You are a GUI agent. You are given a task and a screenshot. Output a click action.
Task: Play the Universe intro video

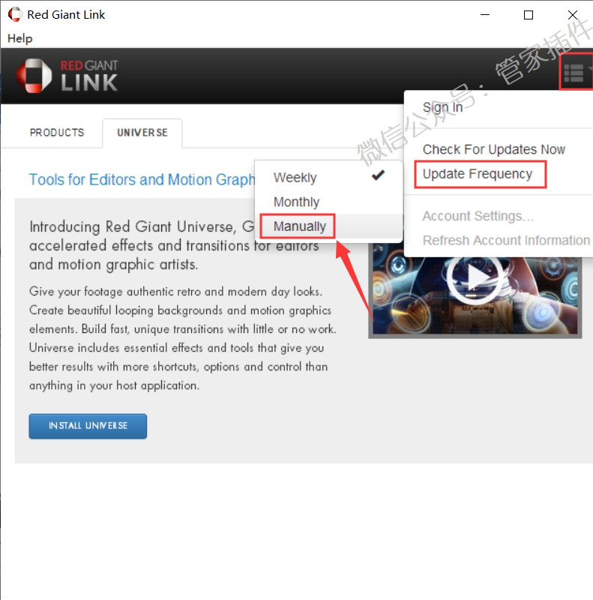pyautogui.click(x=475, y=277)
